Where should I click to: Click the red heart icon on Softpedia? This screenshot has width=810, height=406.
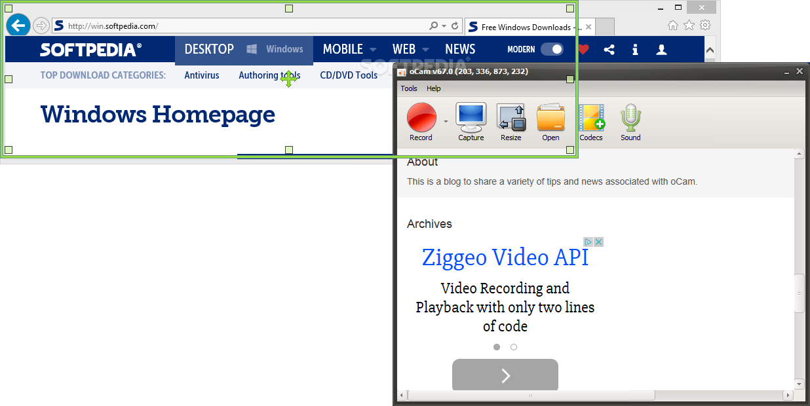pos(583,49)
